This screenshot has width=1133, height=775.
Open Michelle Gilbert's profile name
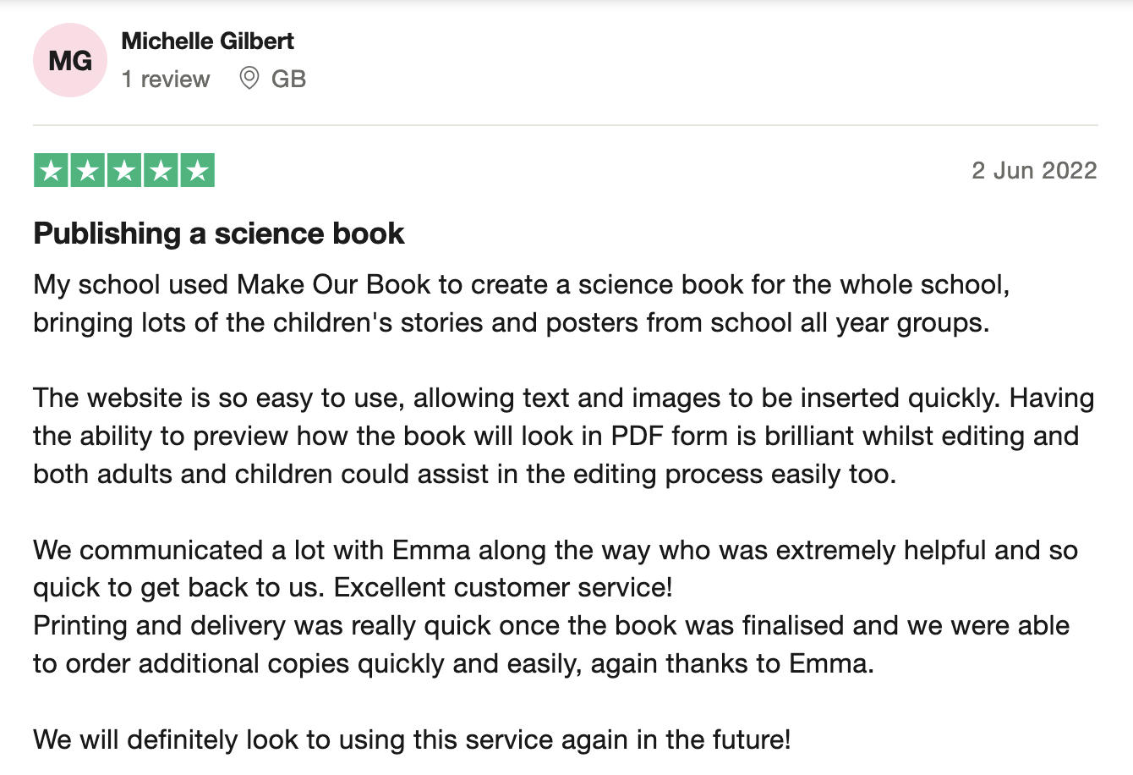tap(207, 41)
